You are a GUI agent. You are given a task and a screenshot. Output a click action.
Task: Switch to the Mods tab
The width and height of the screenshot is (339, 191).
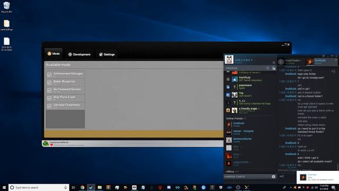53,54
